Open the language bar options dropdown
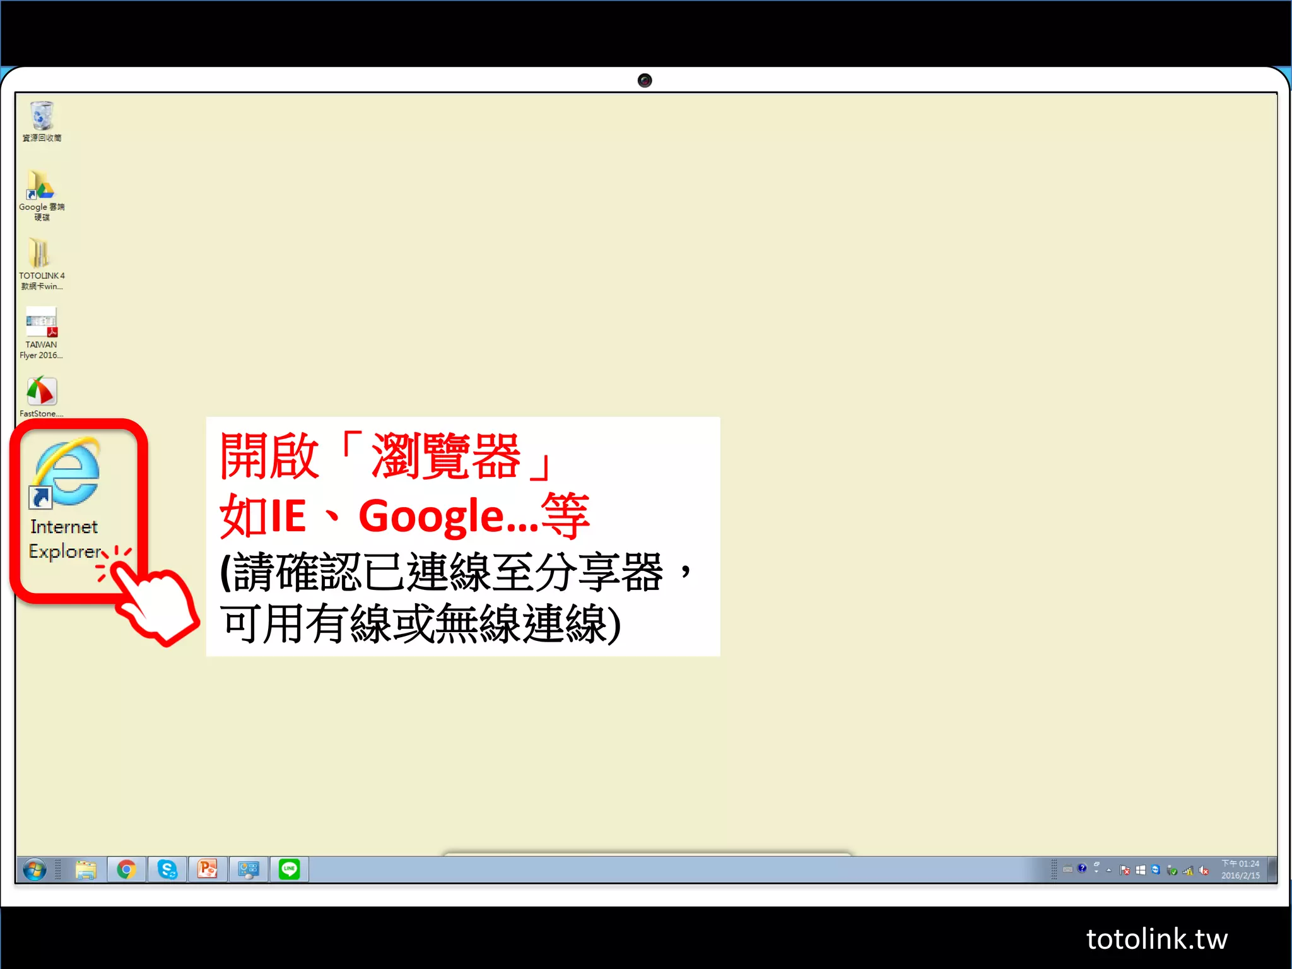Screen dimensions: 1292x969 click(x=1096, y=871)
